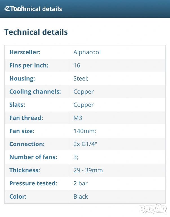
Task: Click the Fan size row label
Action: (x=22, y=131)
